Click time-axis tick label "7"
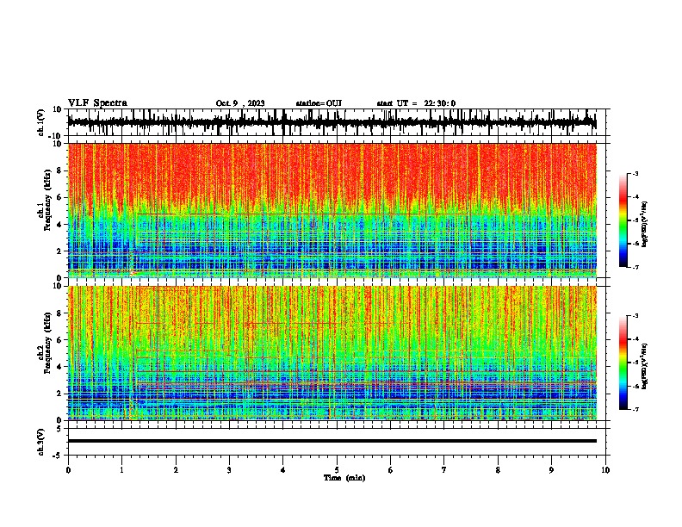682x527 pixels. click(x=444, y=470)
